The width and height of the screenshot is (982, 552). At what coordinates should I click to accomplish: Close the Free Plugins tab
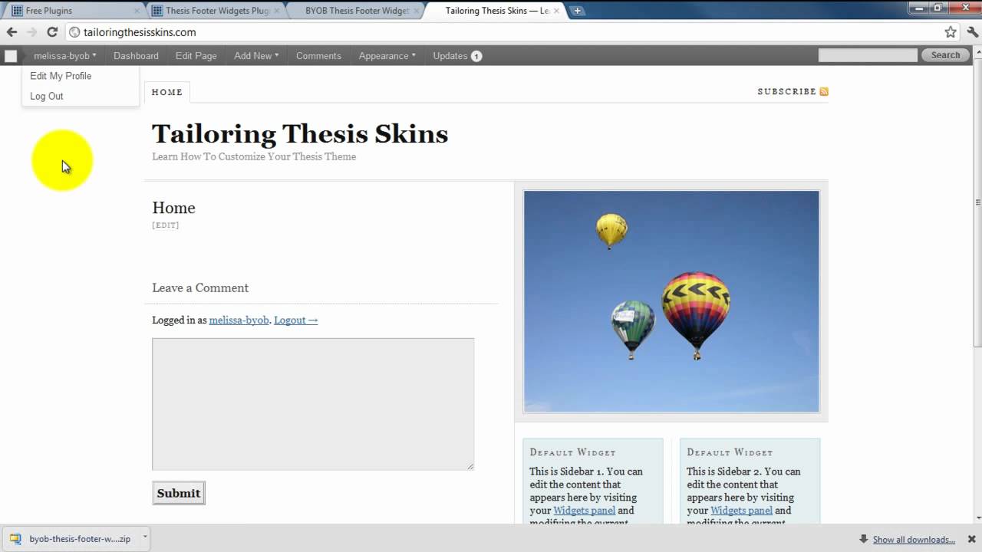(x=137, y=11)
